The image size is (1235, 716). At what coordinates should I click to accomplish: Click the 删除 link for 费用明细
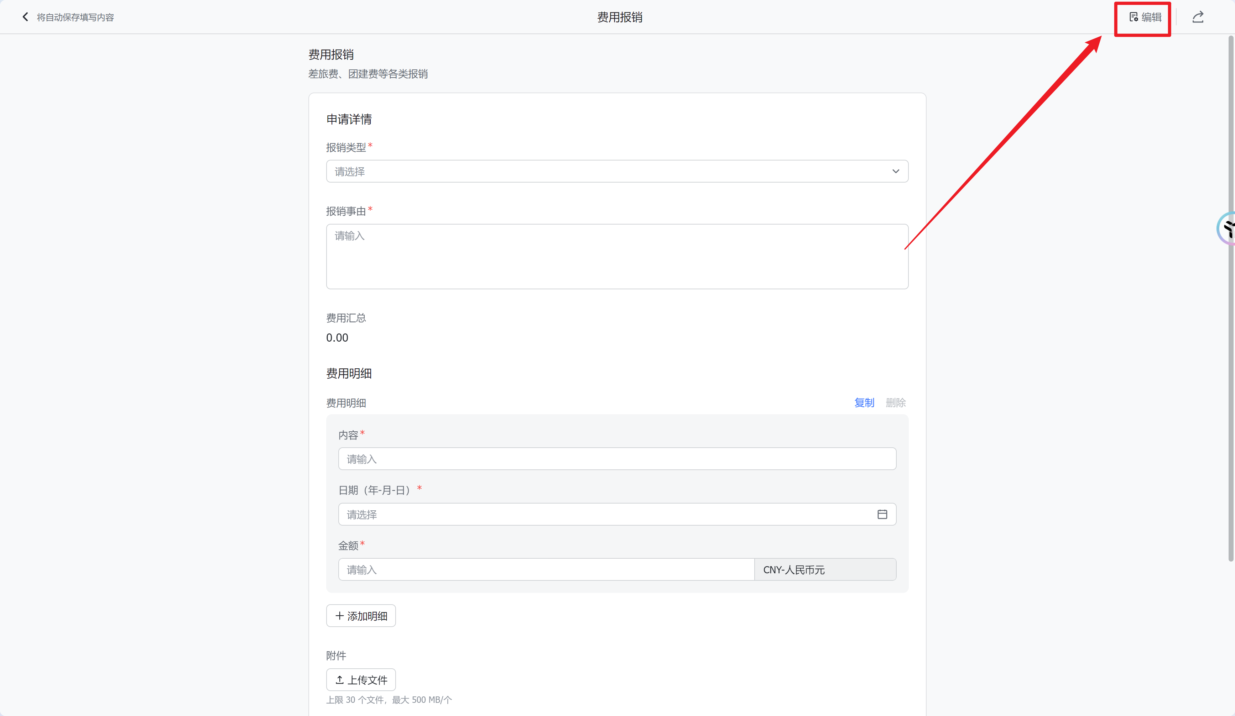coord(895,402)
